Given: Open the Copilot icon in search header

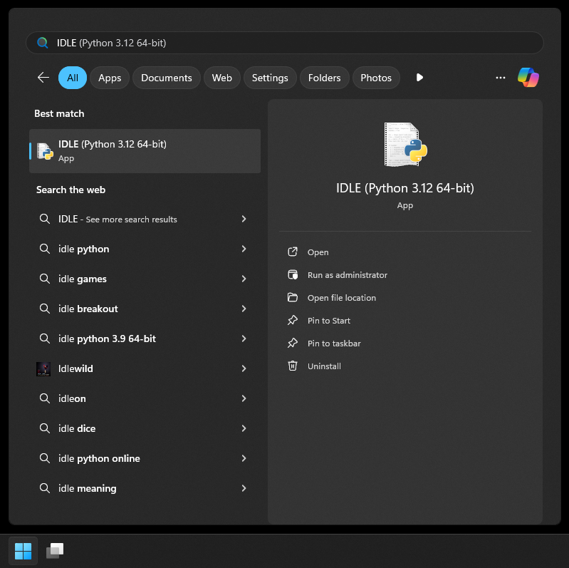Looking at the screenshot, I should [528, 78].
